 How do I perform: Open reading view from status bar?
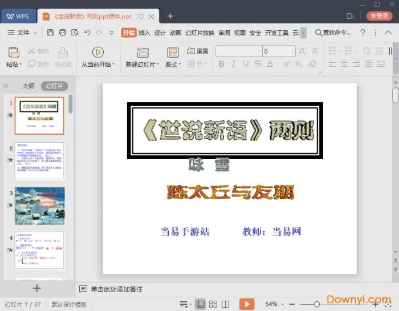pos(226,304)
